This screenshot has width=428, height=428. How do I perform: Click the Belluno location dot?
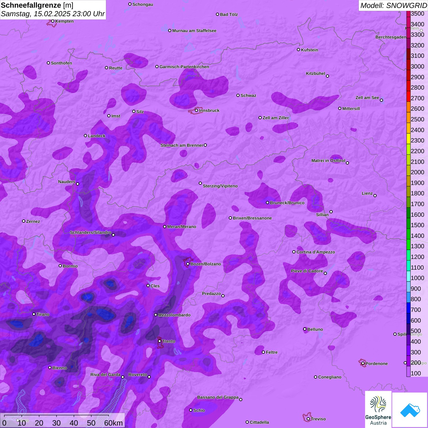305,329
